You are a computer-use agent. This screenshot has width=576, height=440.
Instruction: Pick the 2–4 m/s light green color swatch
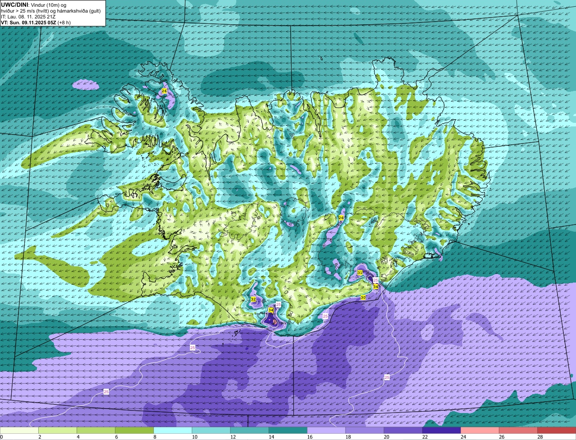click(x=58, y=431)
